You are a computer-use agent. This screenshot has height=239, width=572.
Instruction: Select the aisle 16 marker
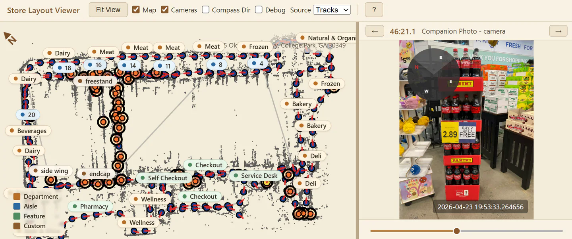coord(95,65)
